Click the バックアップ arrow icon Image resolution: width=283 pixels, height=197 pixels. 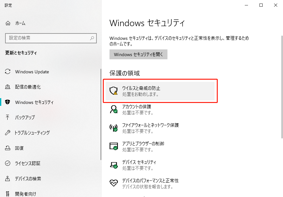(8, 117)
